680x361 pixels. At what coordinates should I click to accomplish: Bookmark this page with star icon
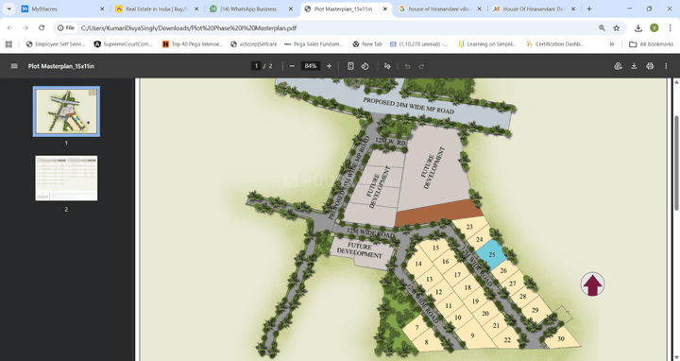click(x=616, y=27)
